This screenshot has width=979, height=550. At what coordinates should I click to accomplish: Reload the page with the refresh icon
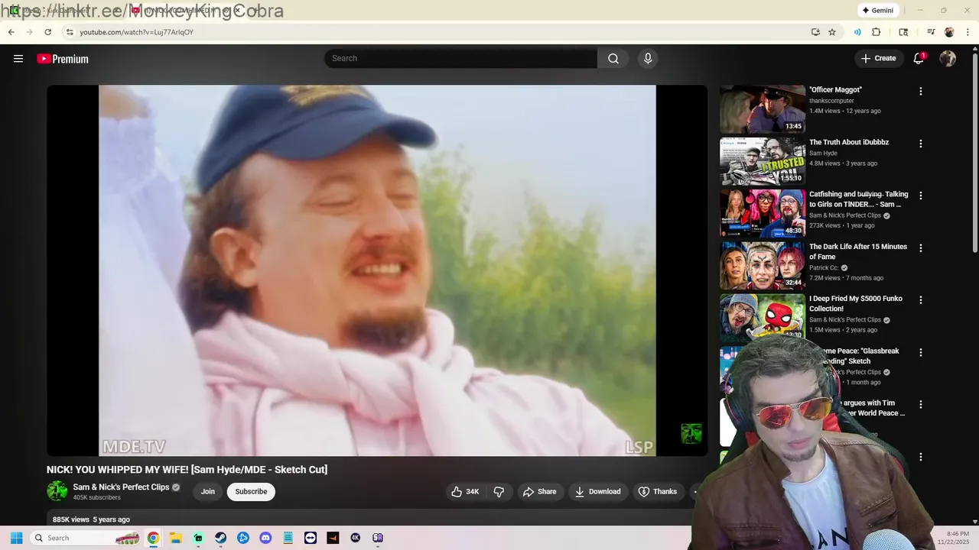point(48,32)
